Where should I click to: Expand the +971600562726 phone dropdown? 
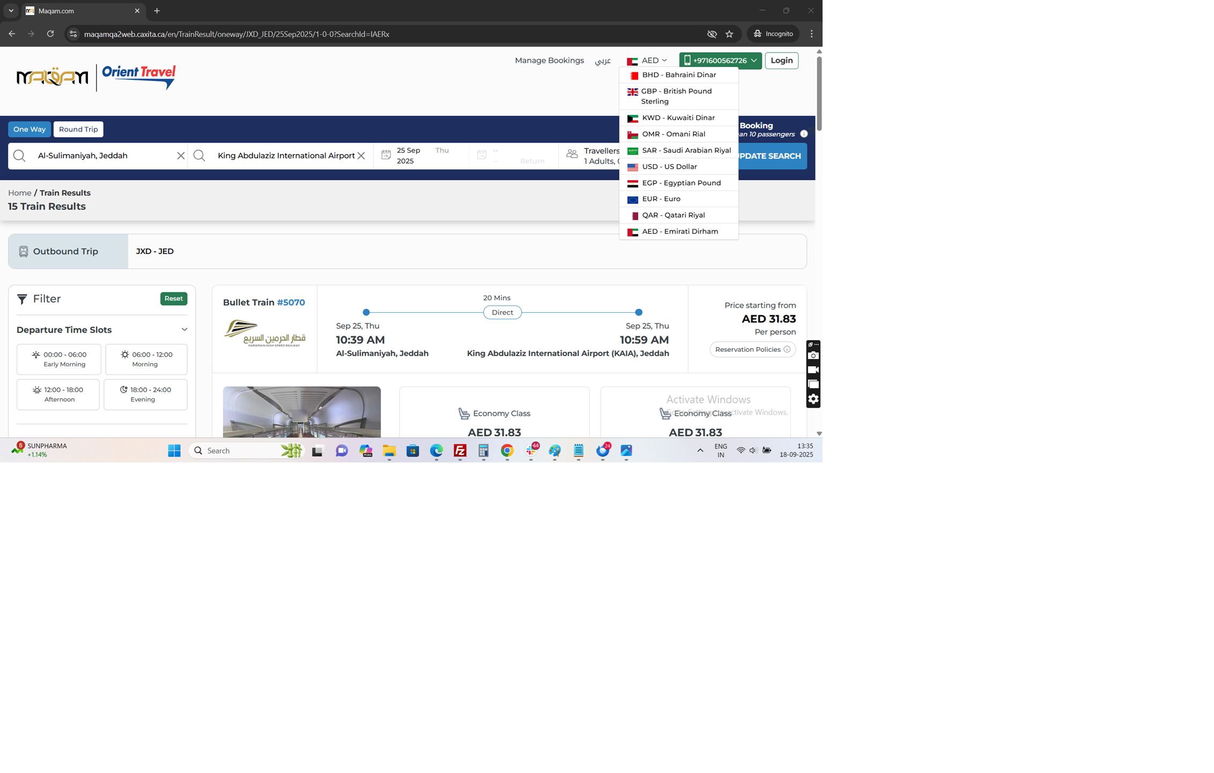[x=720, y=61]
